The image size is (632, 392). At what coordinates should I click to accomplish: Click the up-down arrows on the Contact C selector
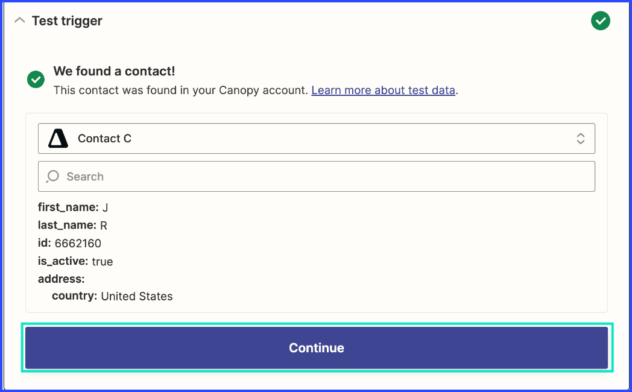[x=580, y=138]
